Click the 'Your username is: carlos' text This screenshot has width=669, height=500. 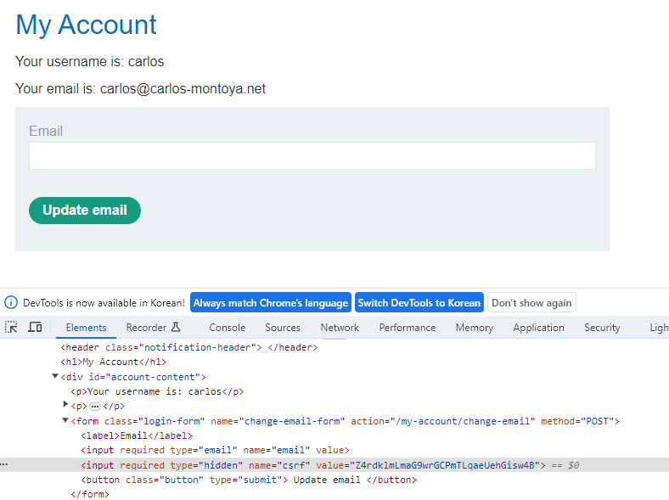(x=90, y=61)
